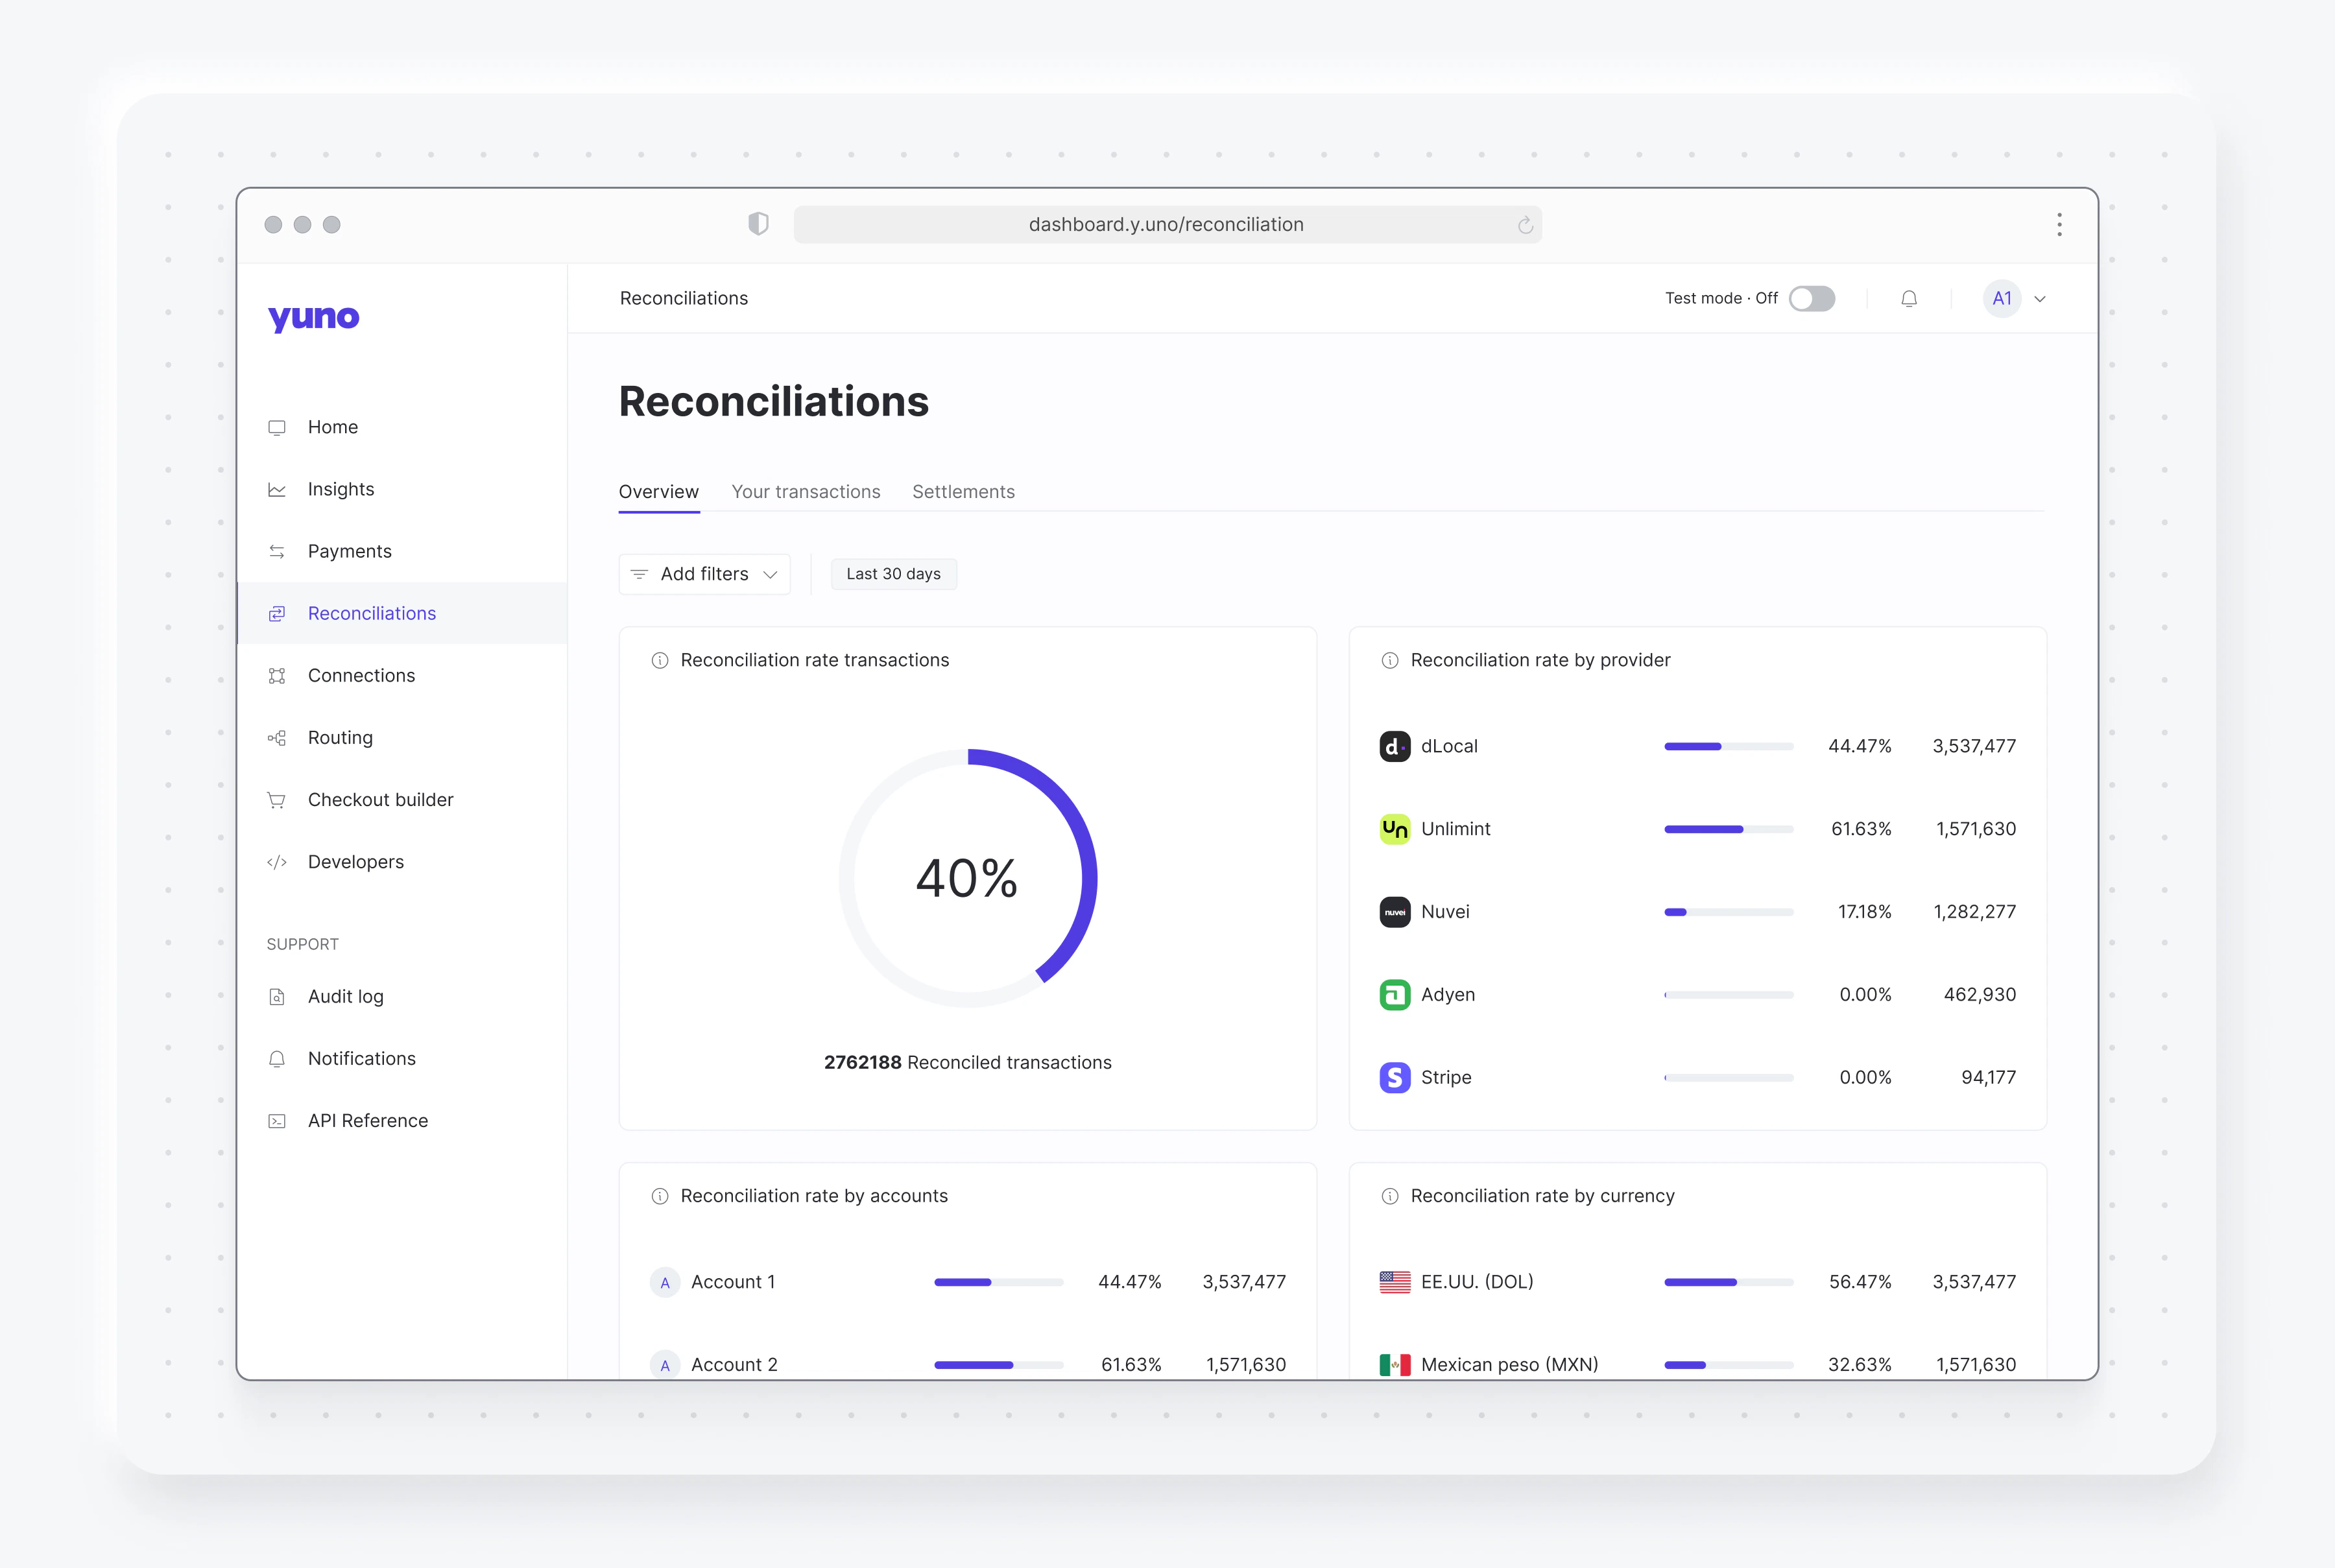
Task: Click the shield icon beside address bar
Action: coord(758,224)
